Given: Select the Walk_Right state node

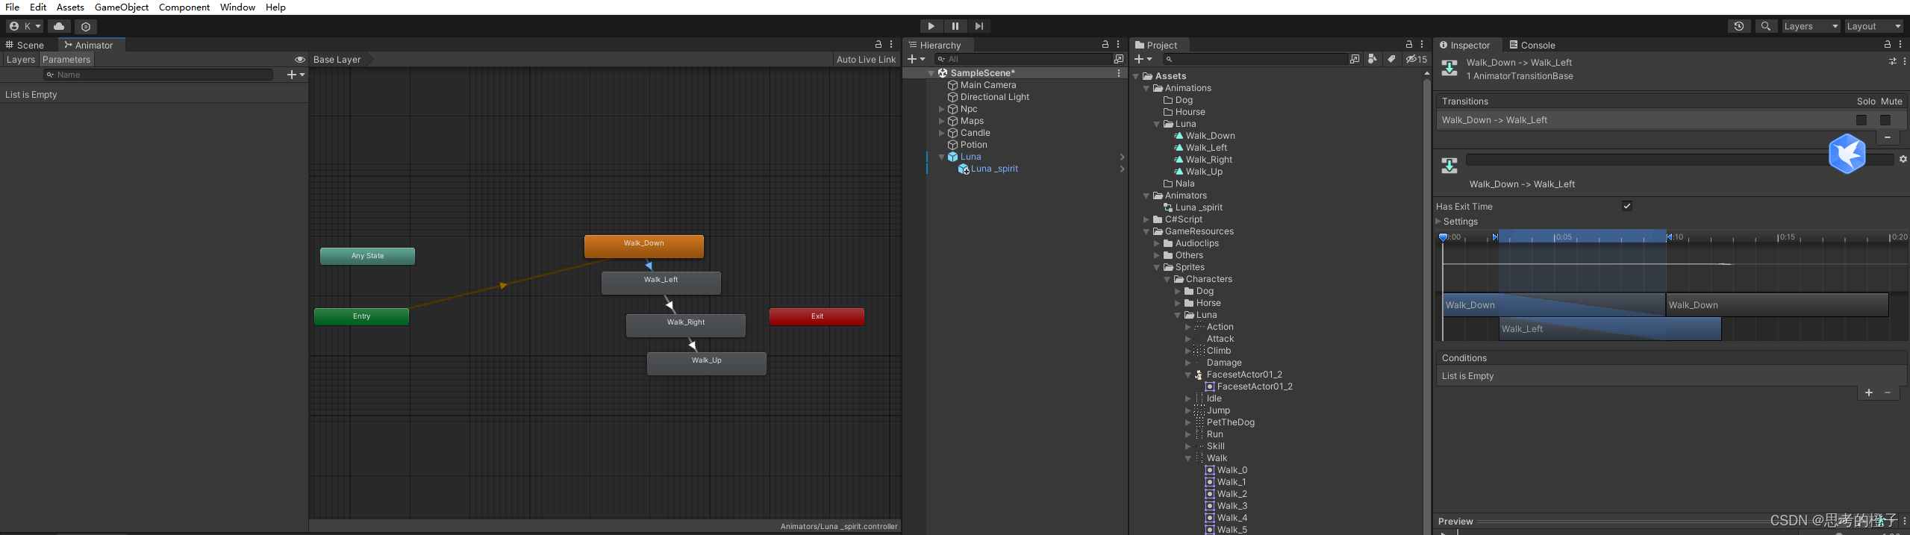Looking at the screenshot, I should click(685, 325).
